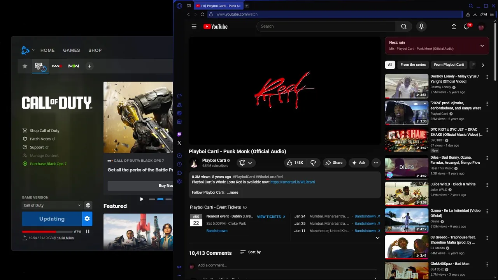Select From the series chip
Viewport: 498px width, 280px height.
click(x=413, y=65)
